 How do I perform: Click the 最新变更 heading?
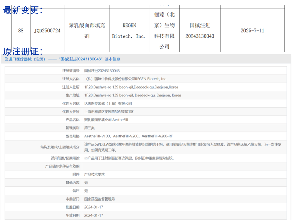coord(23,10)
